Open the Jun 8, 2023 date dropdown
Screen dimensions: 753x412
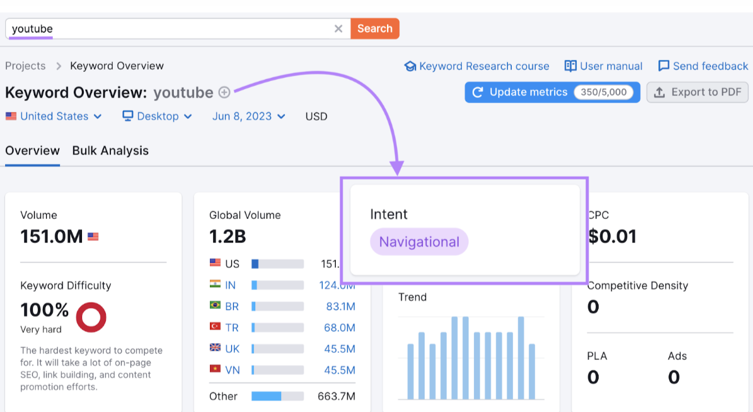(249, 116)
